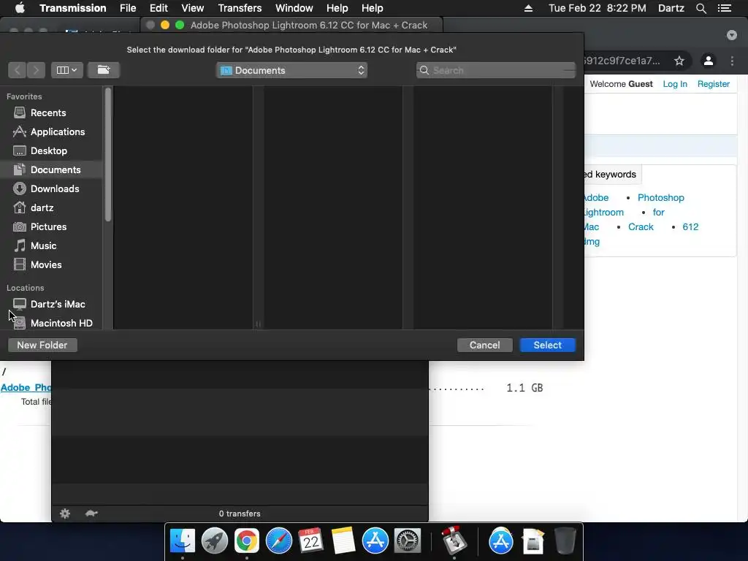Open Trash from the Dock
748x561 pixels.
coord(565,541)
